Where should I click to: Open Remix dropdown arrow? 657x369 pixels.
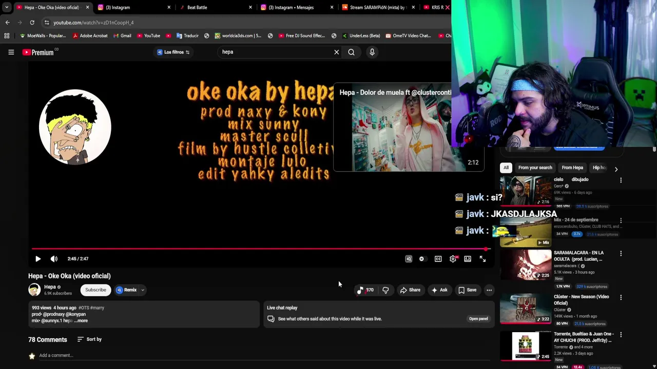(143, 290)
